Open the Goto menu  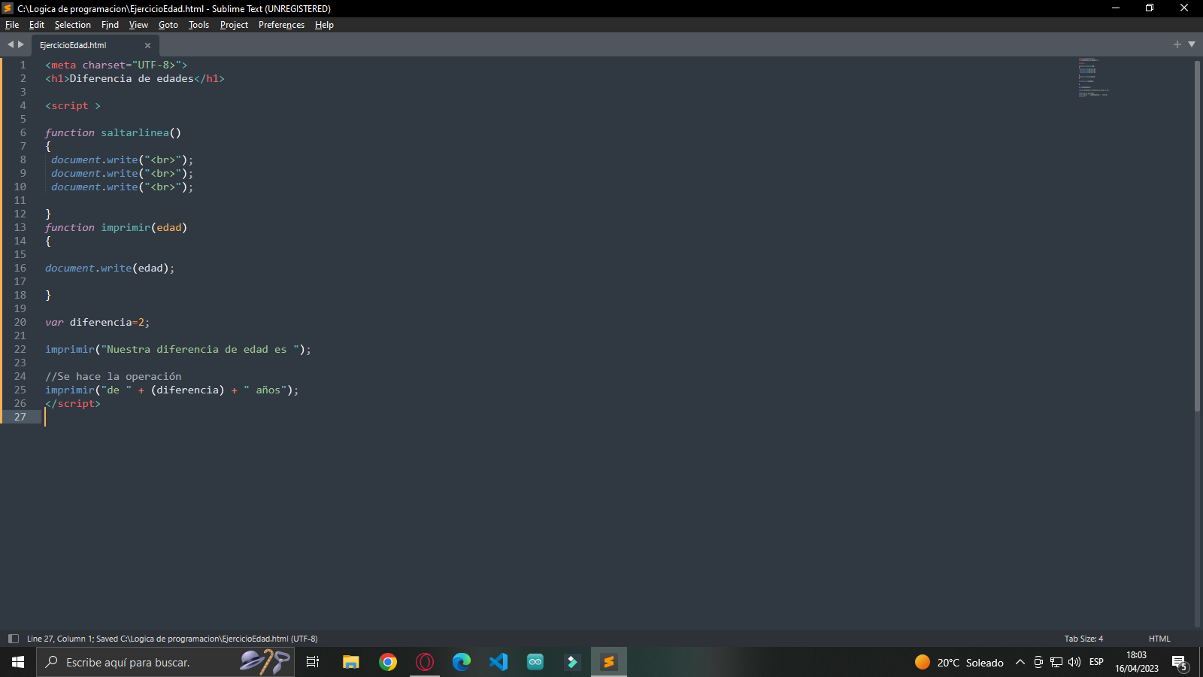point(168,25)
